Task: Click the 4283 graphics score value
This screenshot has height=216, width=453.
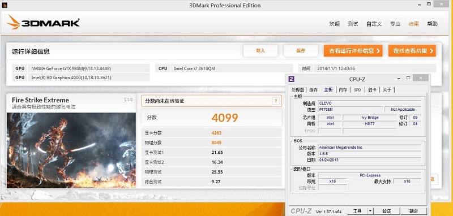Action: point(217,133)
